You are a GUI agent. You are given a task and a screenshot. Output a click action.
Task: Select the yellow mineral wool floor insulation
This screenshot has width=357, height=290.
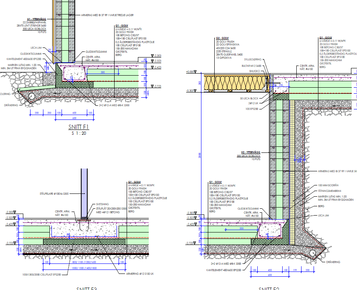coord(236,83)
